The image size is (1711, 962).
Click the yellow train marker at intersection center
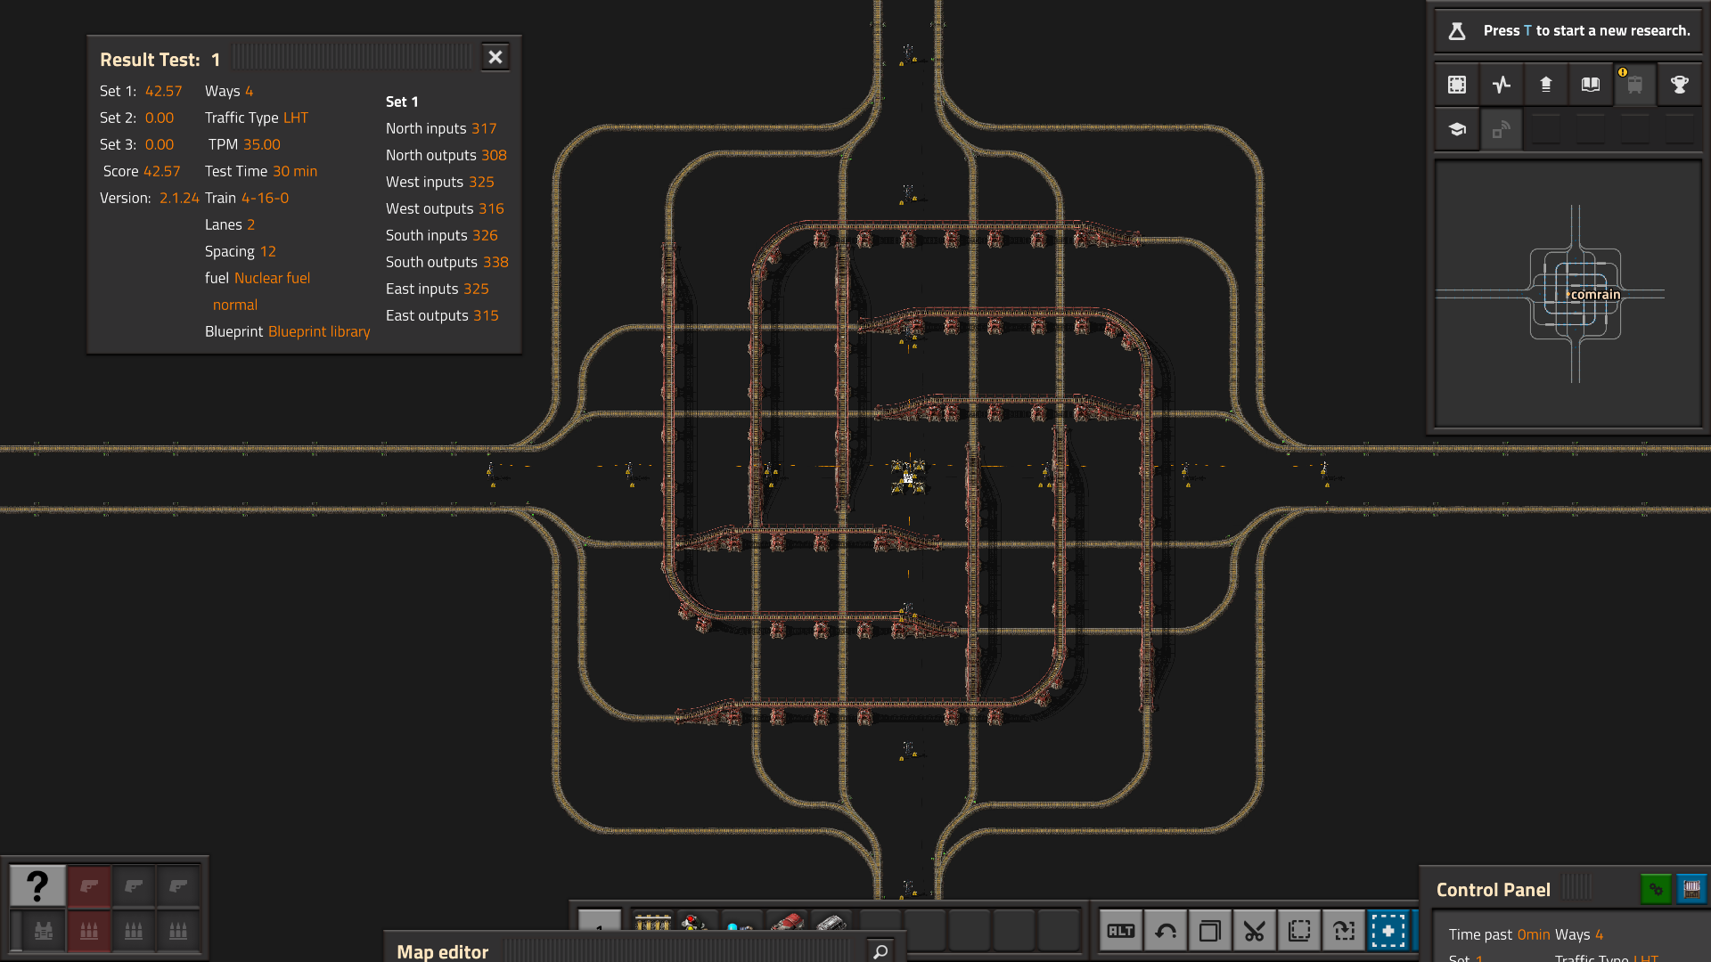(x=908, y=477)
